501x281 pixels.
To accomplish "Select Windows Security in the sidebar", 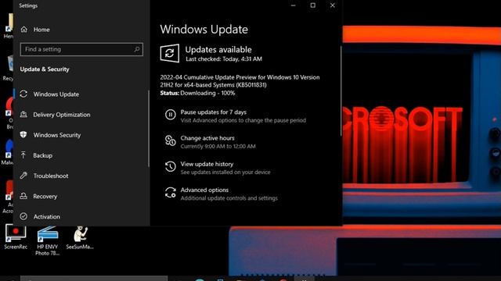I will pos(57,135).
